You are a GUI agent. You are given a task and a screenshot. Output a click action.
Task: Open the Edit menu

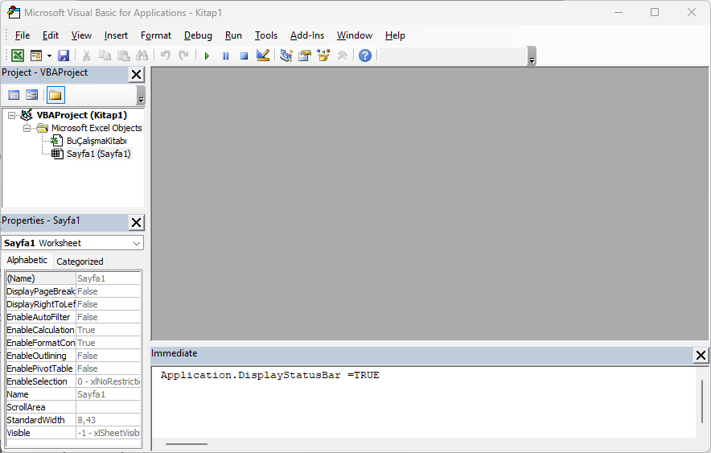(x=51, y=35)
